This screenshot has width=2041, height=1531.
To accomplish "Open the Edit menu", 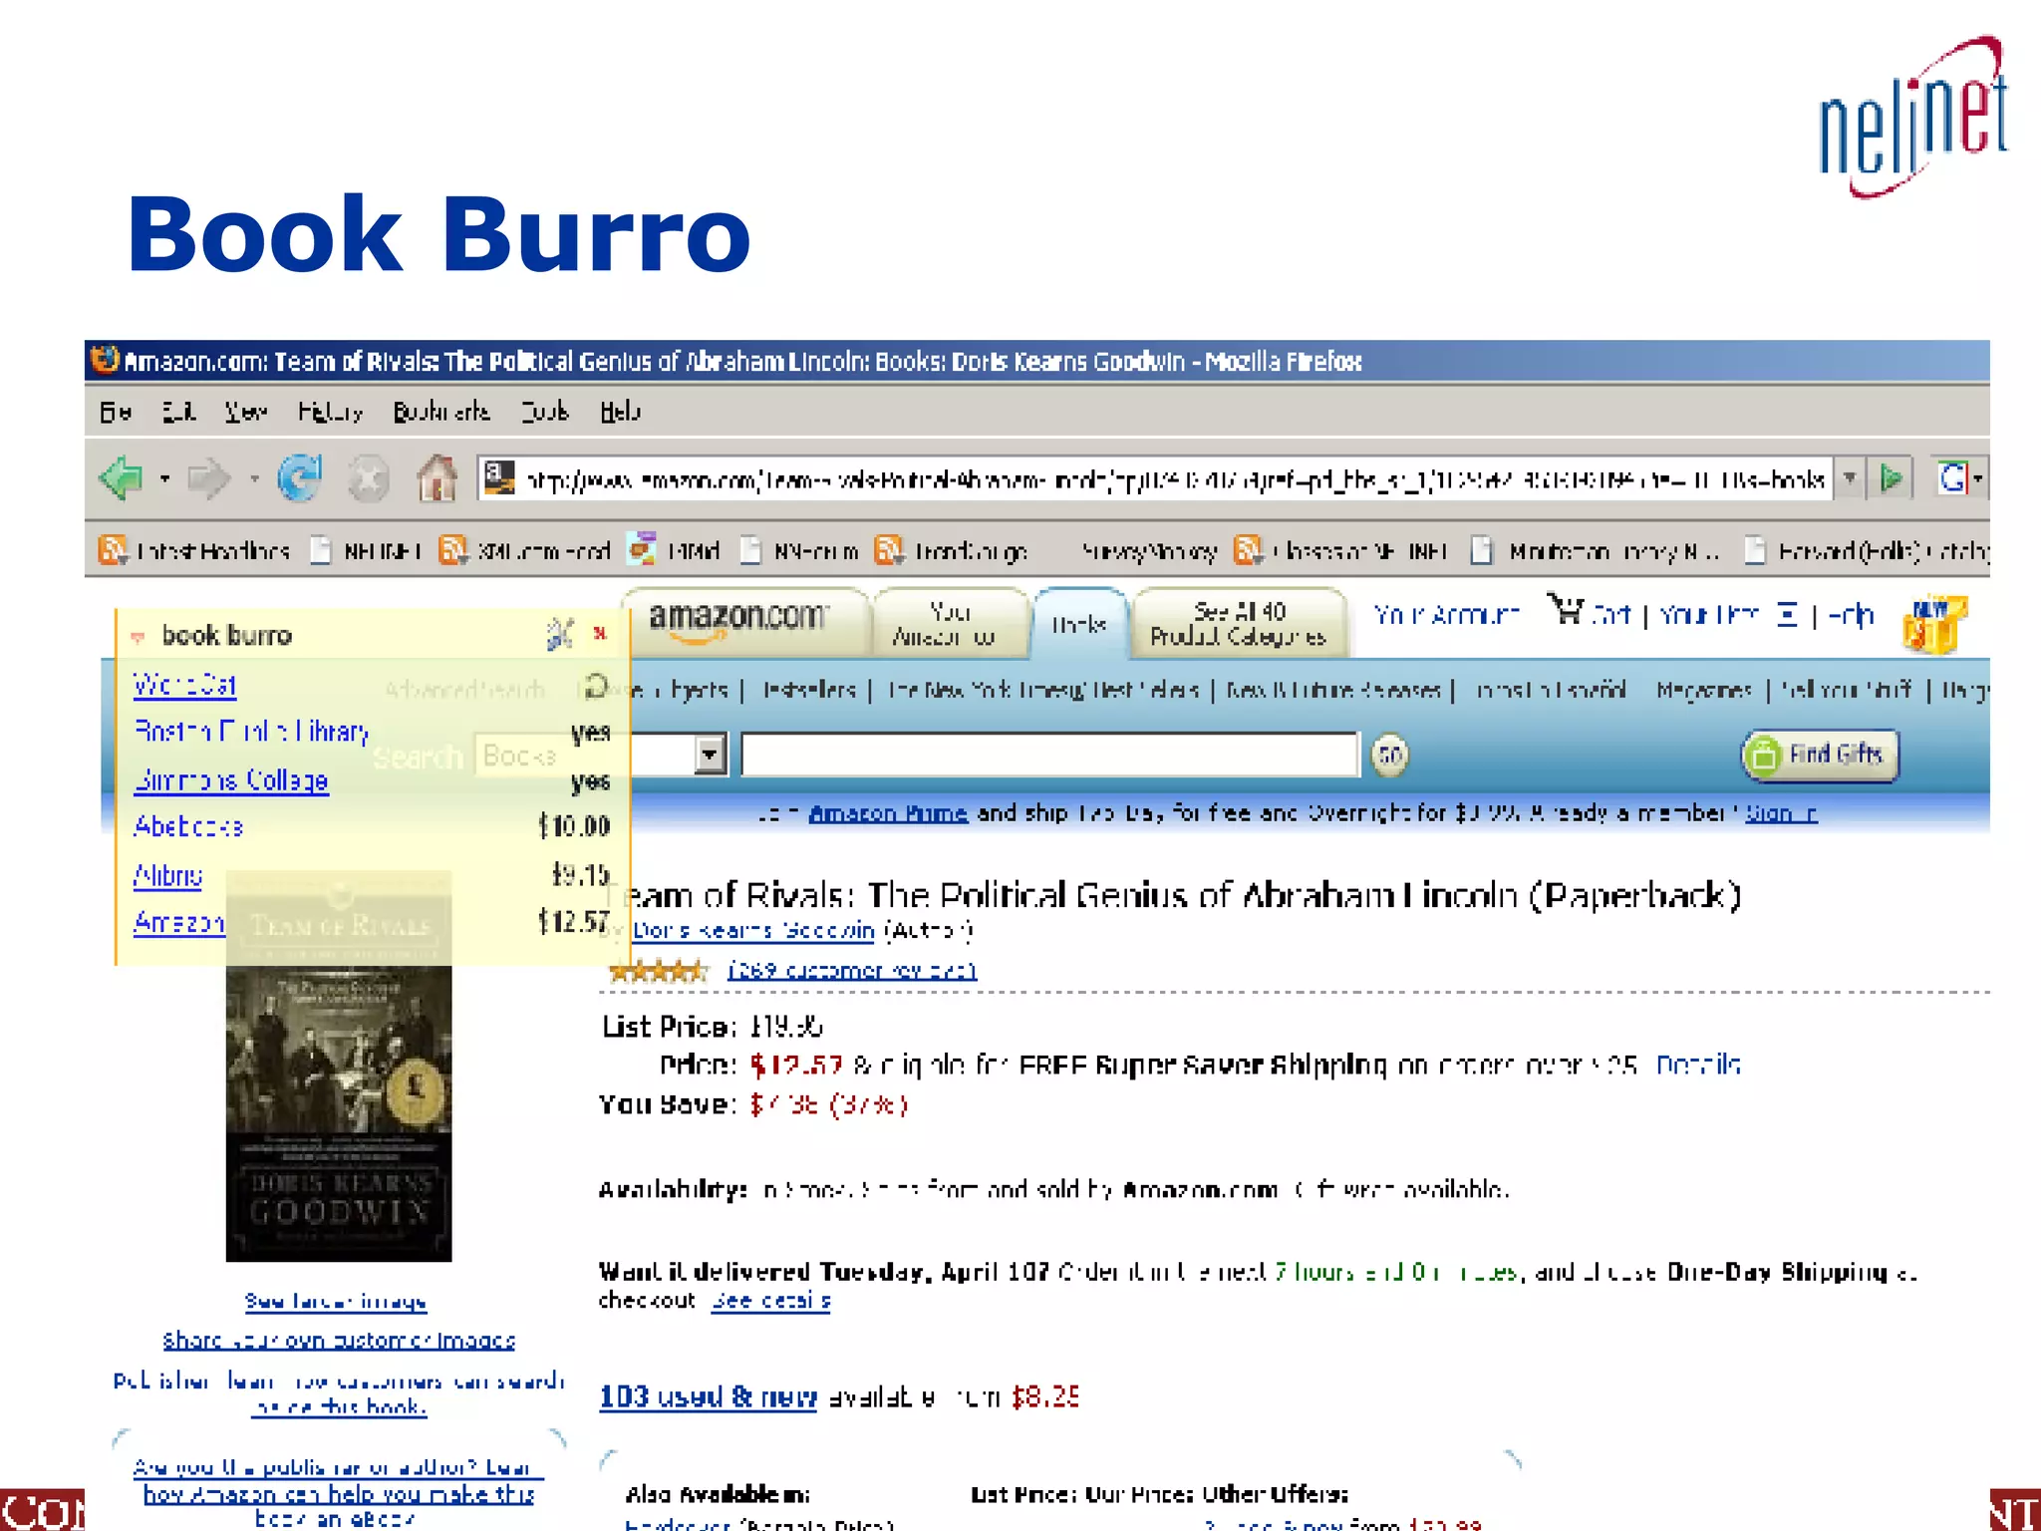I will click(x=179, y=412).
